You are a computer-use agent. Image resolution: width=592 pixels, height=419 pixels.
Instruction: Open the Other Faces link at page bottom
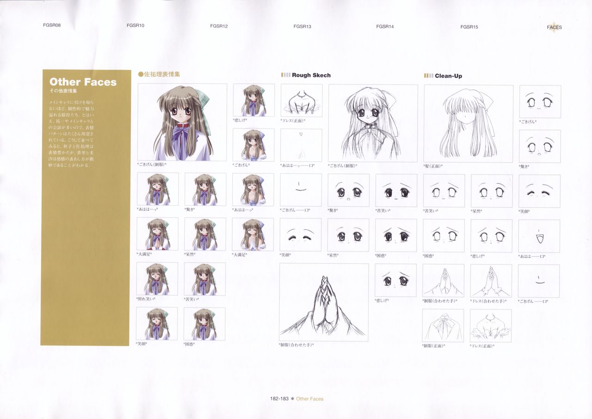(310, 398)
